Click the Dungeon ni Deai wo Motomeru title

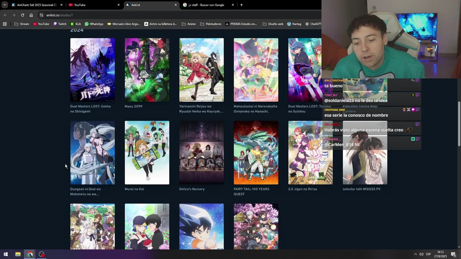point(85,192)
